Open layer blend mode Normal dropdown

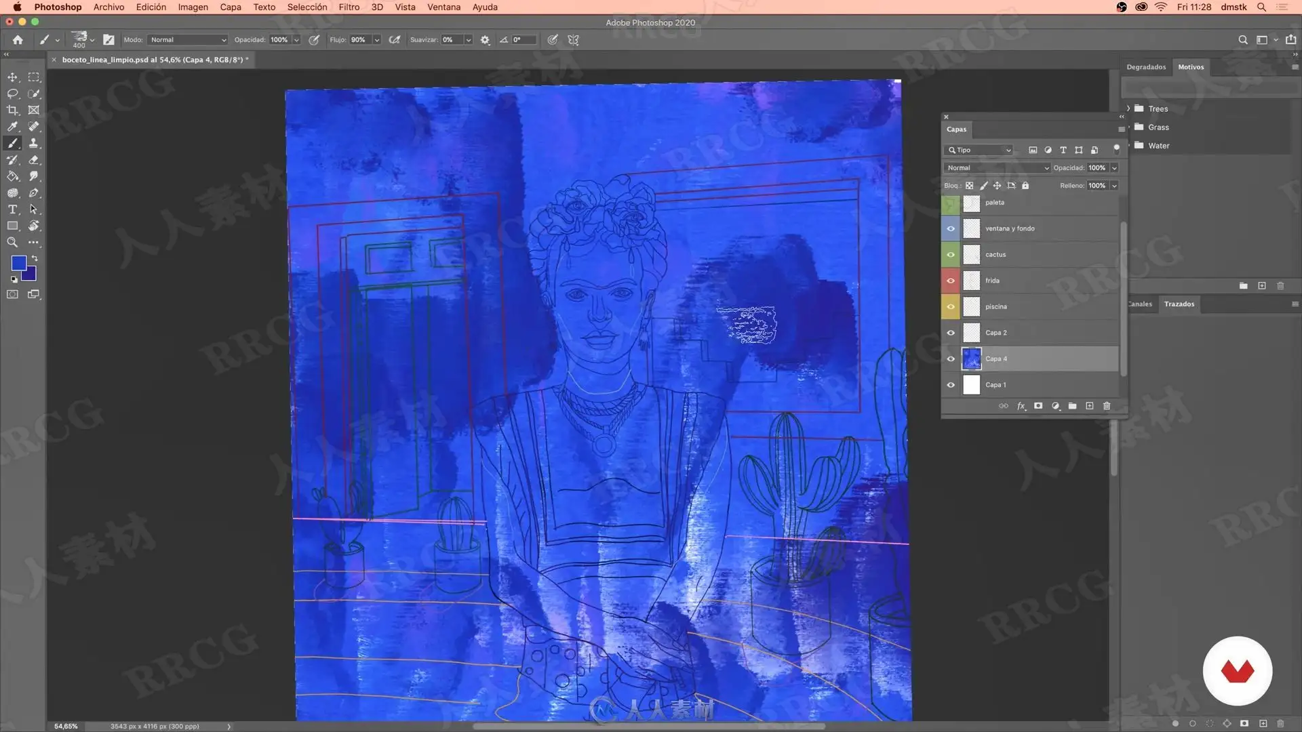click(997, 168)
